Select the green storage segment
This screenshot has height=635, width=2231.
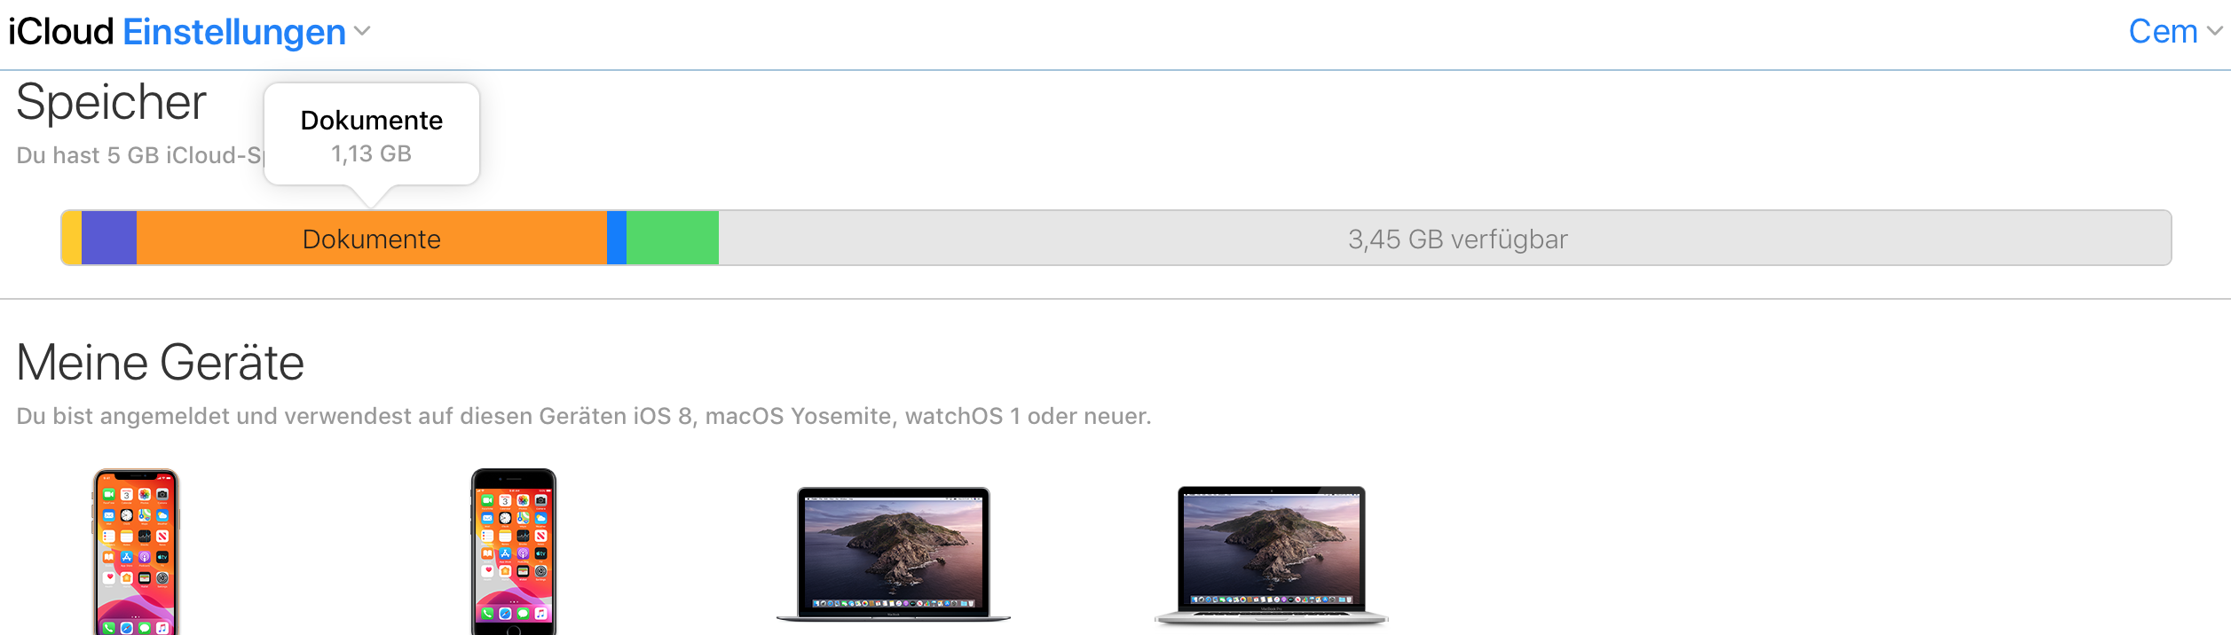coord(673,238)
